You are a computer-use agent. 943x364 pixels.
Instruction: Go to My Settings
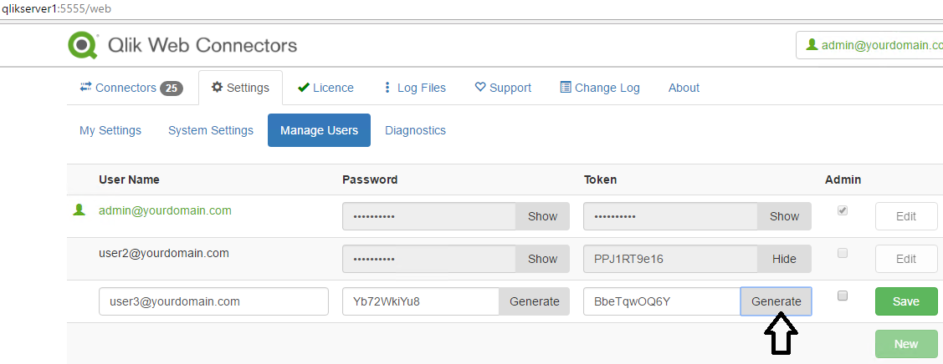110,130
